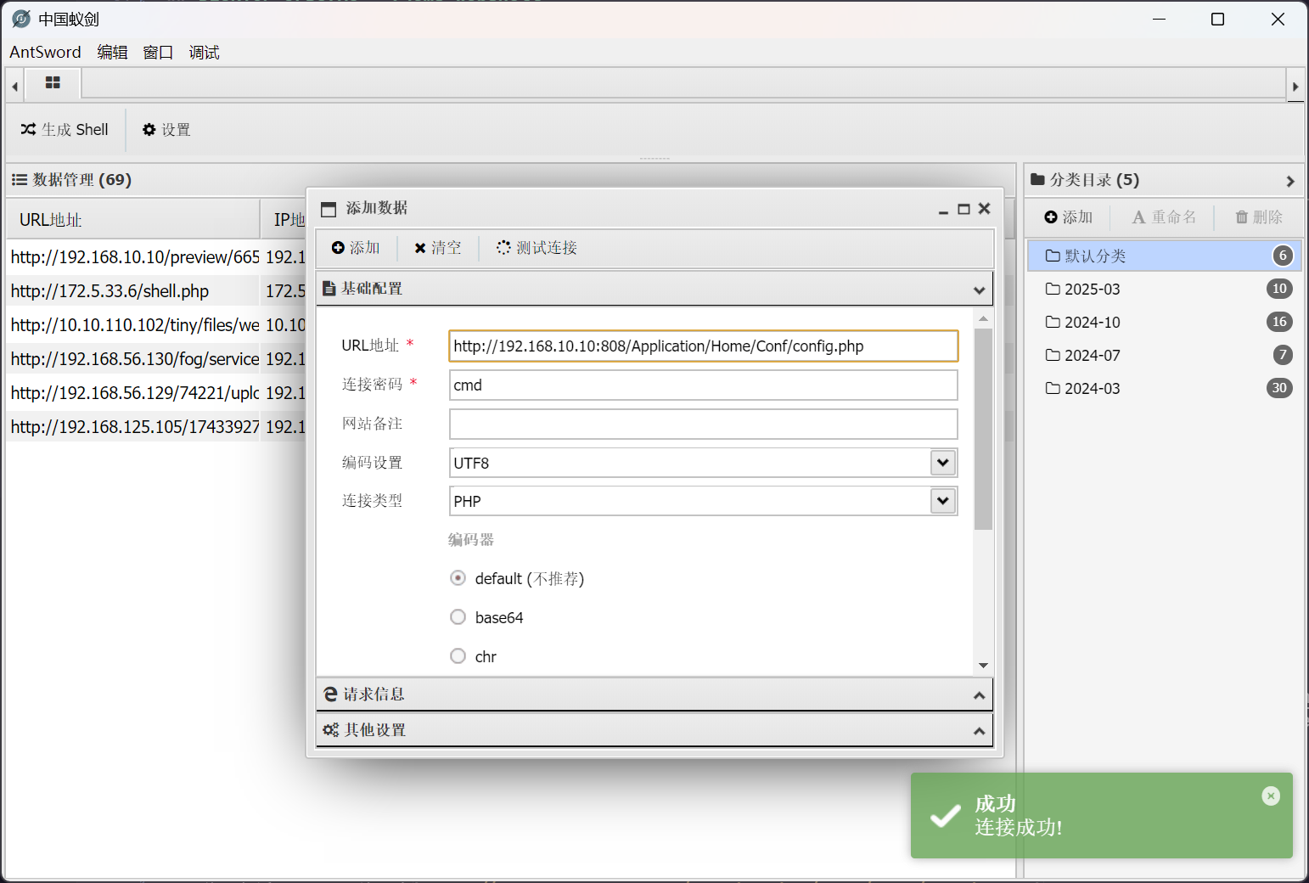
Task: Select the default (不推荐) encoder radio
Action: [458, 578]
